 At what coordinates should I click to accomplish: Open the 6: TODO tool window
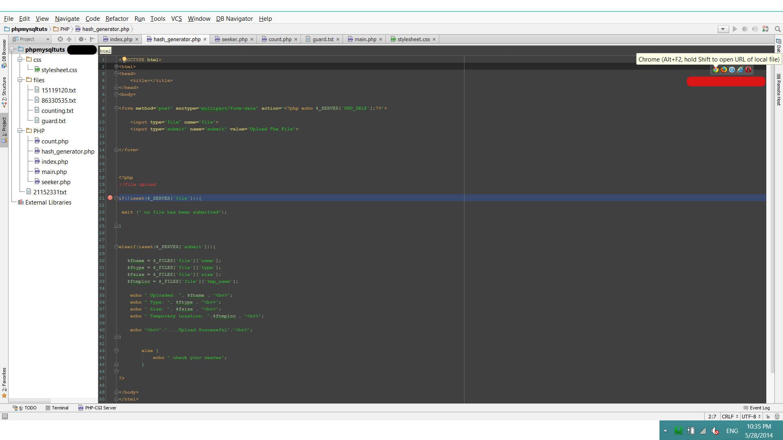click(24, 408)
